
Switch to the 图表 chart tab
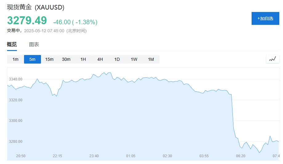click(x=34, y=45)
